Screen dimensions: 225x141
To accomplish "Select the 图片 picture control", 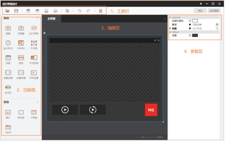I will pos(8,114).
